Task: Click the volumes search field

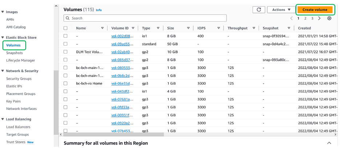Action: pyautogui.click(x=145, y=18)
